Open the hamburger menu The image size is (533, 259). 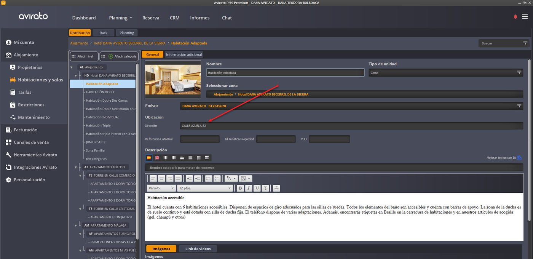coord(525,17)
